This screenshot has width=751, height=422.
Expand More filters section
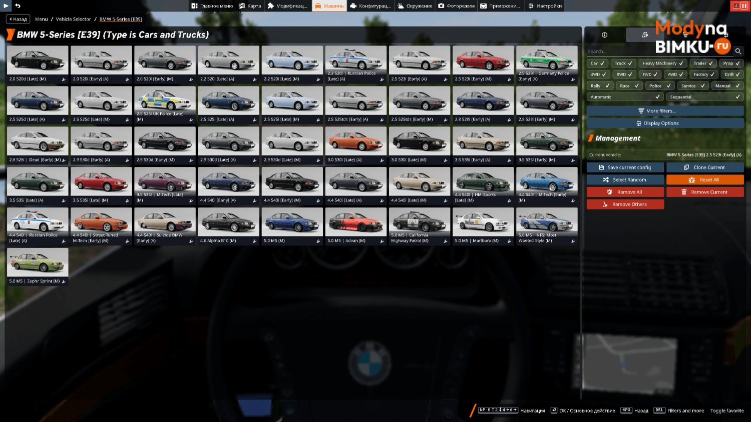pos(665,111)
